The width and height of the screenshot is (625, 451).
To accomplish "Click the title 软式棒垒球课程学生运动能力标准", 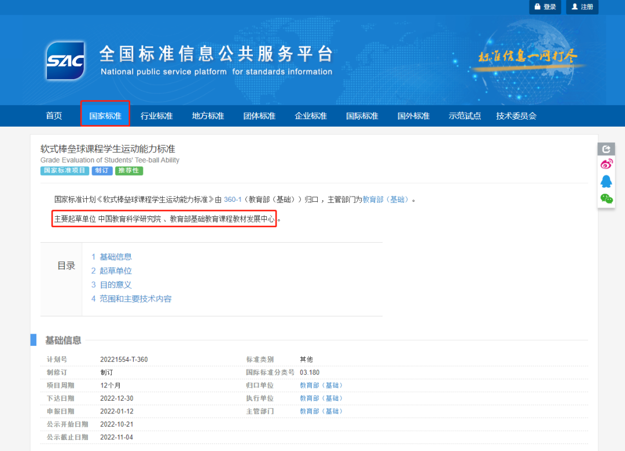I will (108, 149).
